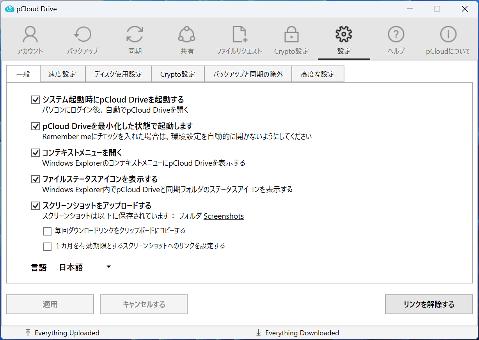
Task: Click the 言語 label
Action: 39,267
